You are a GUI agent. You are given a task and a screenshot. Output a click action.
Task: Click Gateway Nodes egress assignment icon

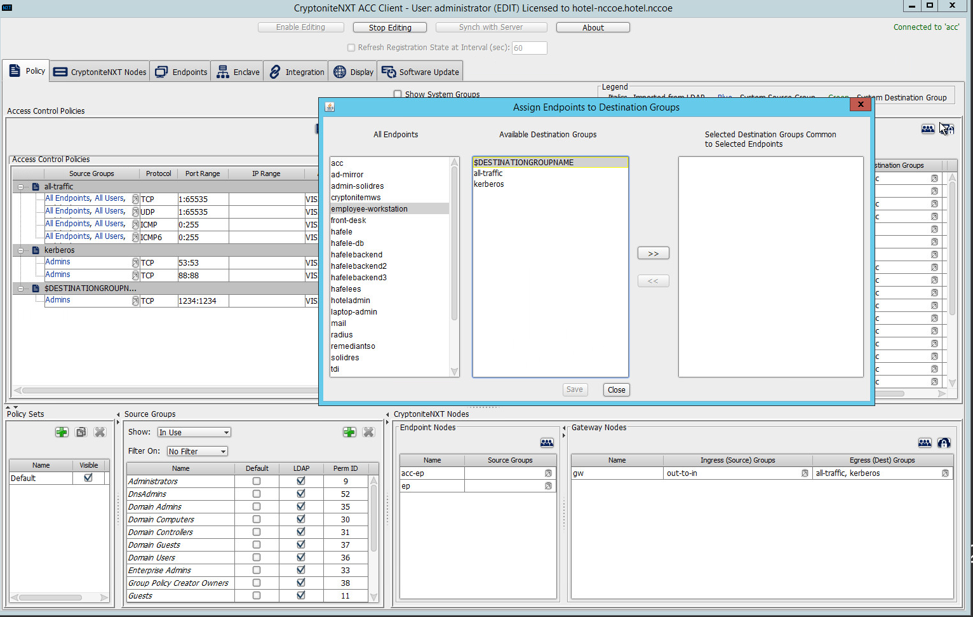(x=944, y=443)
